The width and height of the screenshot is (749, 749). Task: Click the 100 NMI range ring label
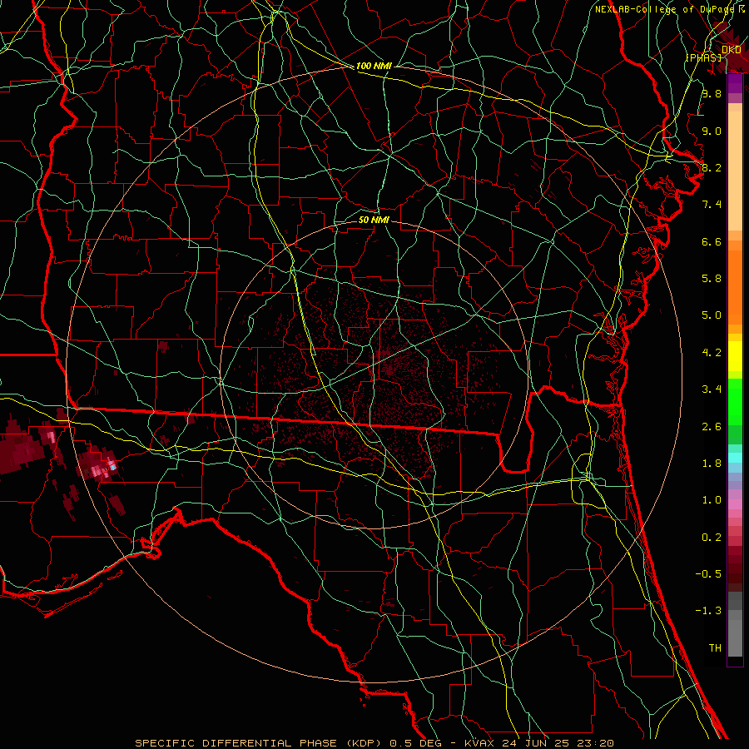coord(374,66)
